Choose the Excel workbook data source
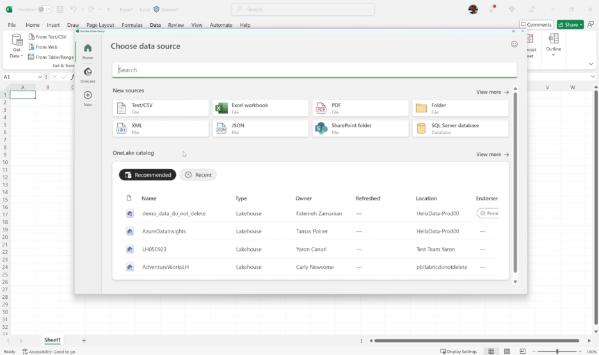 tap(260, 109)
